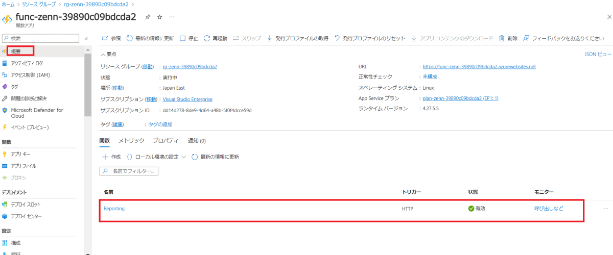Focus the 名前でフィルター input field
The height and width of the screenshot is (255, 613).
tap(129, 171)
